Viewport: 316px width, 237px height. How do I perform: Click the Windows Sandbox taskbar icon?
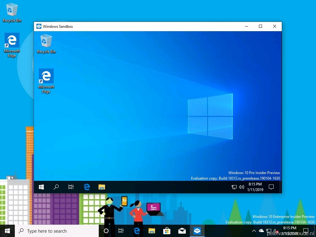(197, 231)
